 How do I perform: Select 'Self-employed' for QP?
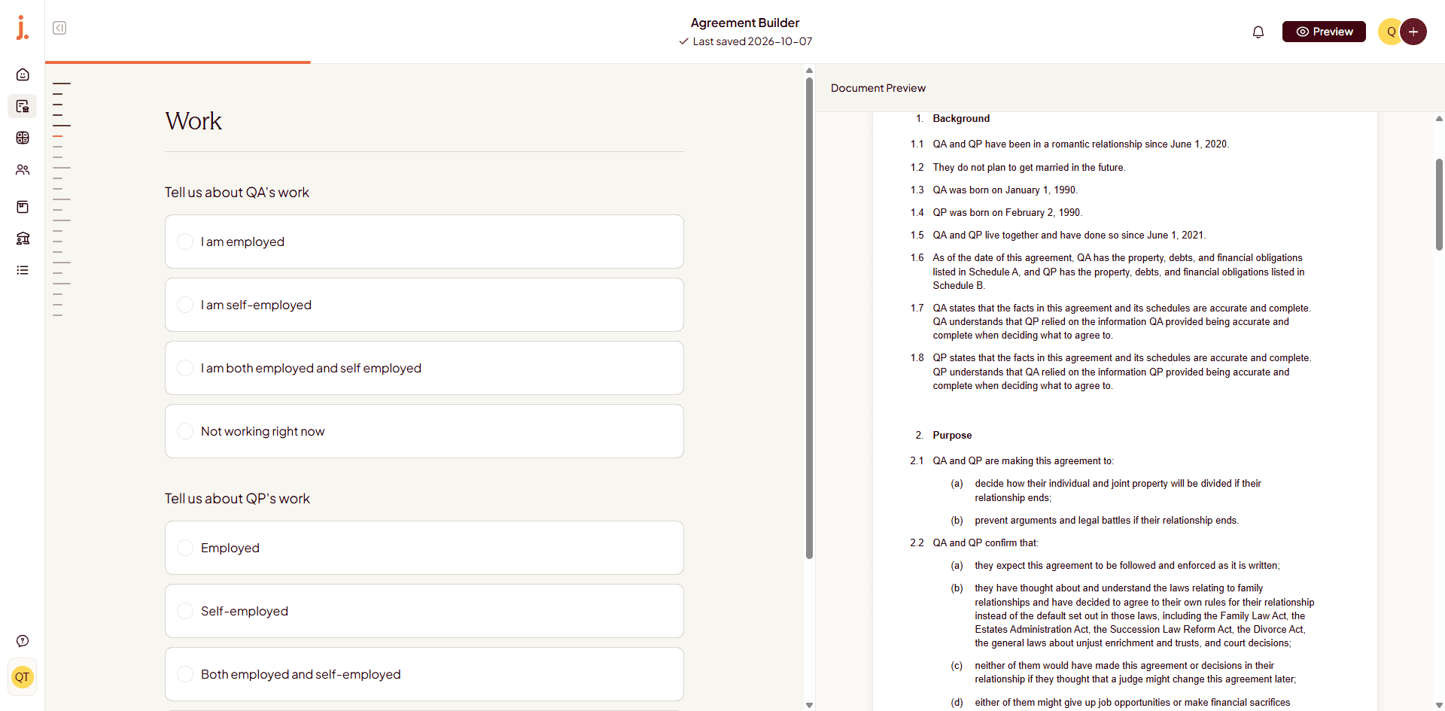424,611
